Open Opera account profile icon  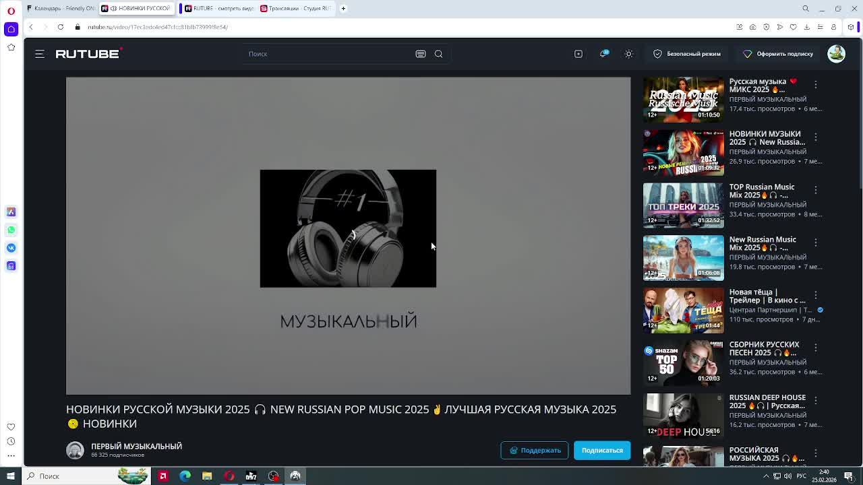click(x=834, y=27)
